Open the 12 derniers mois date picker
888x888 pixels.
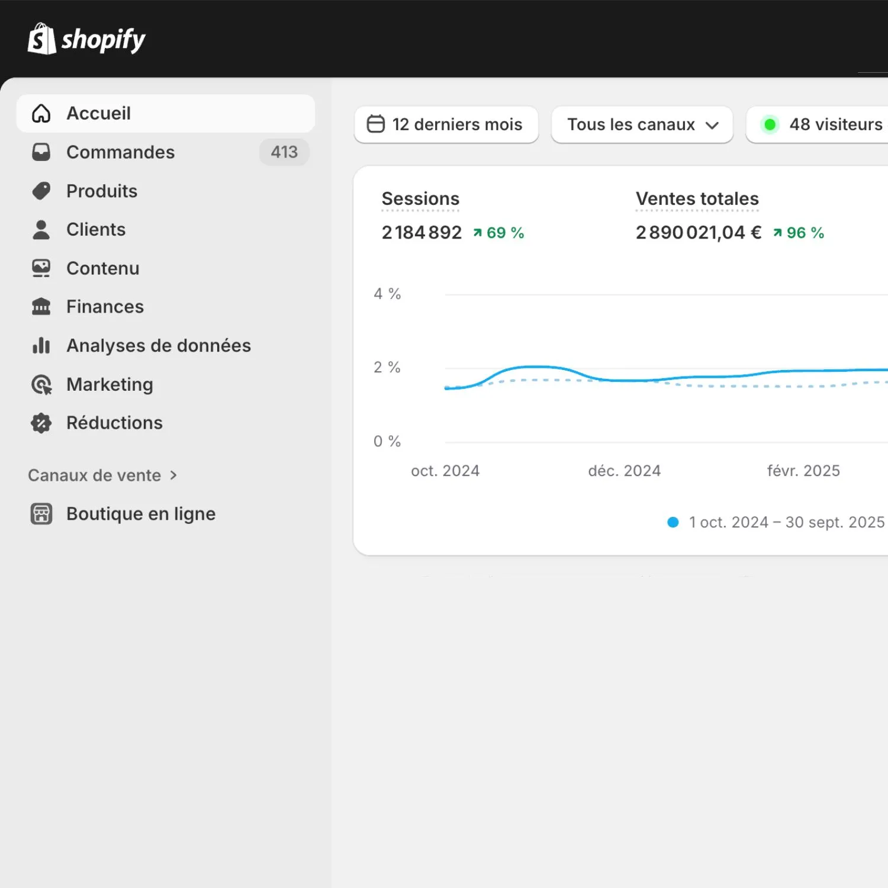(446, 124)
